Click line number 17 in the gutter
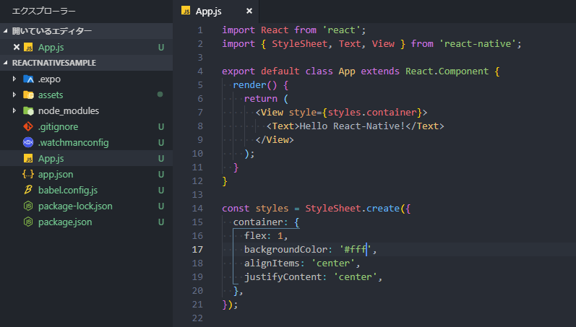The image size is (576, 327). coord(197,250)
